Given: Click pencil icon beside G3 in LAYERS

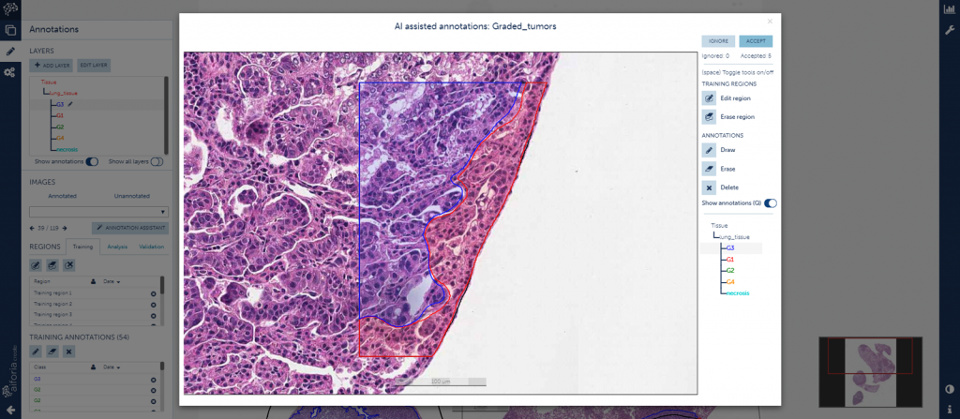Looking at the screenshot, I should point(69,104).
